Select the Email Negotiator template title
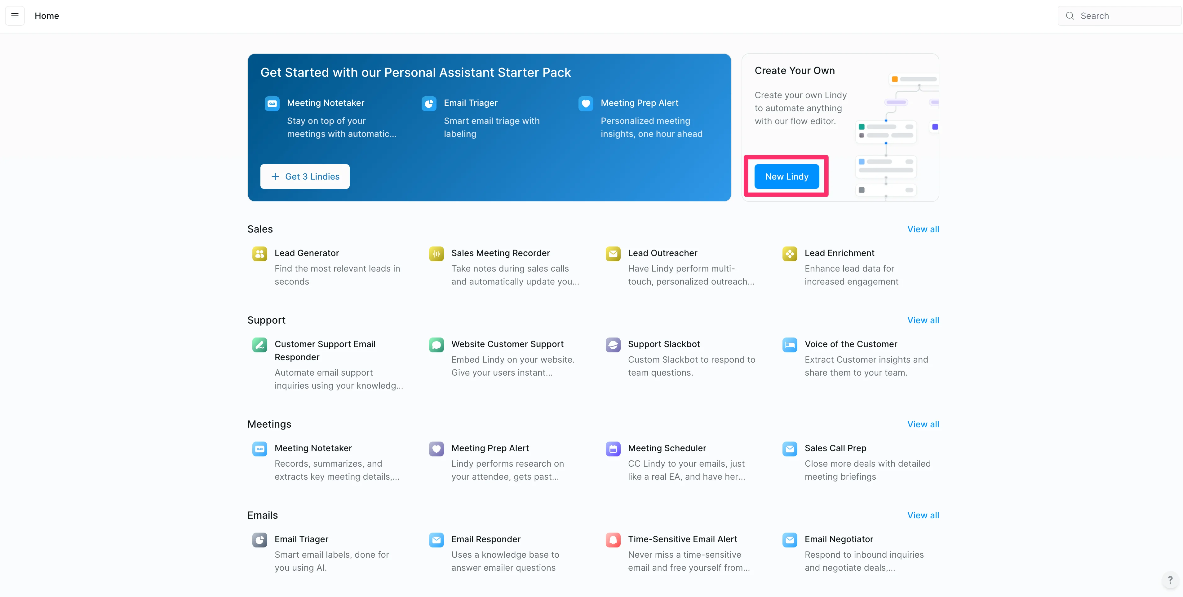Viewport: 1183px width, 597px height. tap(839, 539)
